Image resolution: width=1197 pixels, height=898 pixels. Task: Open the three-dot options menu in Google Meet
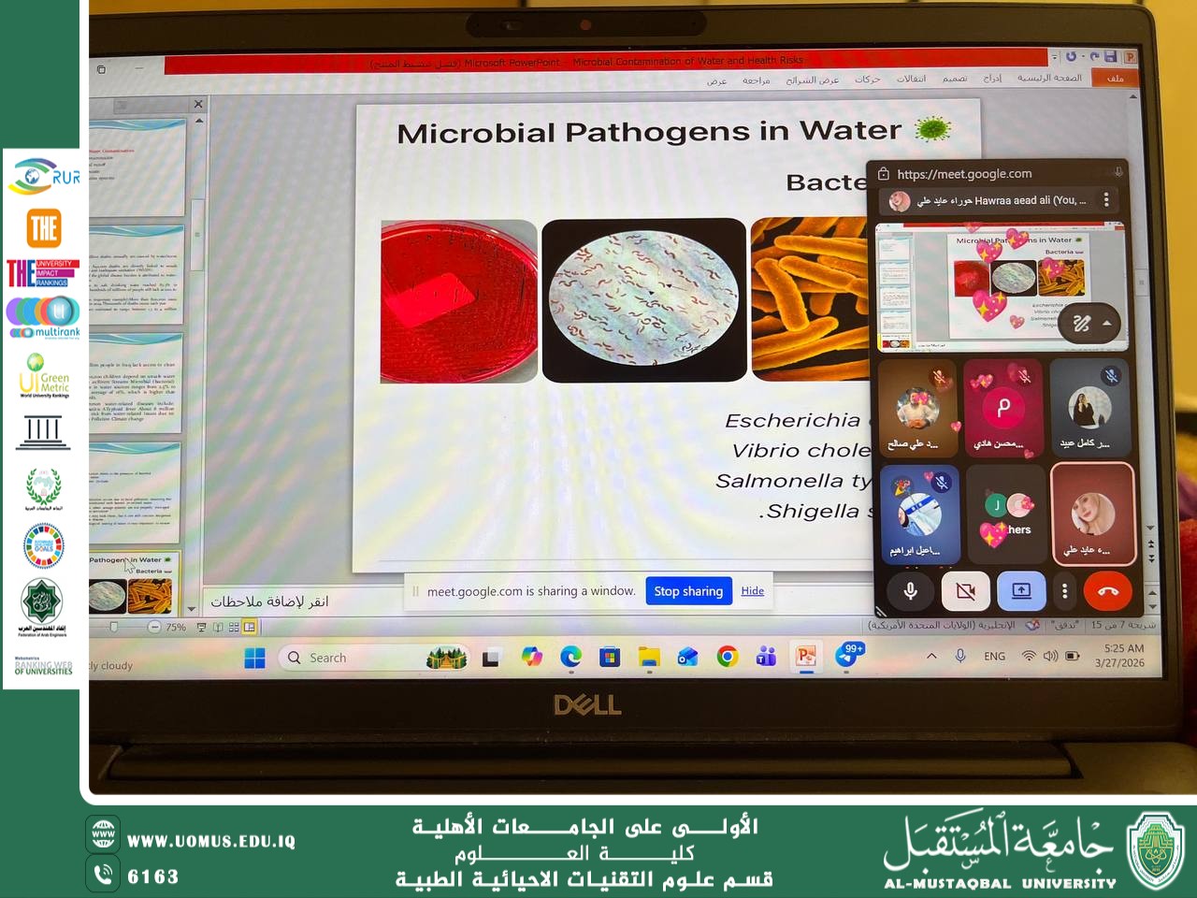coord(1064,591)
